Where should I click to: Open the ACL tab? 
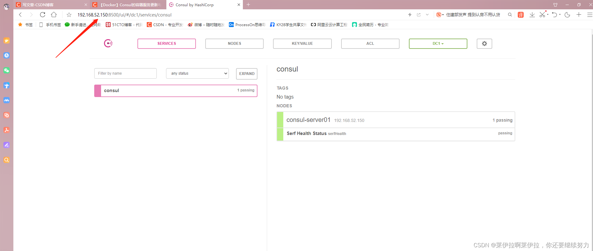click(x=370, y=44)
